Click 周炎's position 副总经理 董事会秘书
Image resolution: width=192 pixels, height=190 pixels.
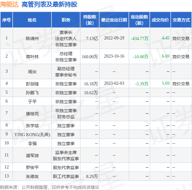click(x=66, y=72)
